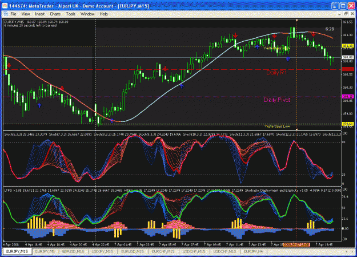
Task: Open the Help menu
Action: click(103, 14)
